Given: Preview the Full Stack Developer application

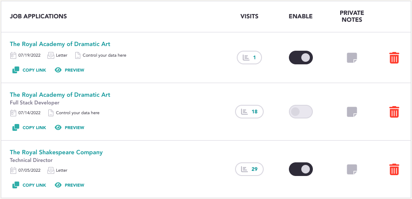Looking at the screenshot, I should point(69,127).
